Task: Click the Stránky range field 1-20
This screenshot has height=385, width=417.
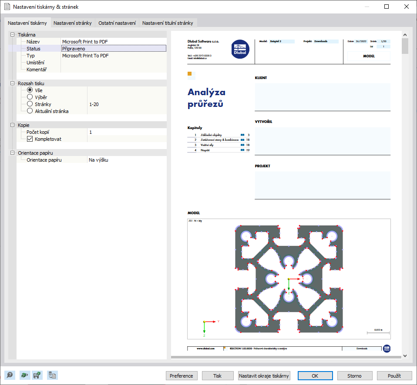Action: point(127,104)
